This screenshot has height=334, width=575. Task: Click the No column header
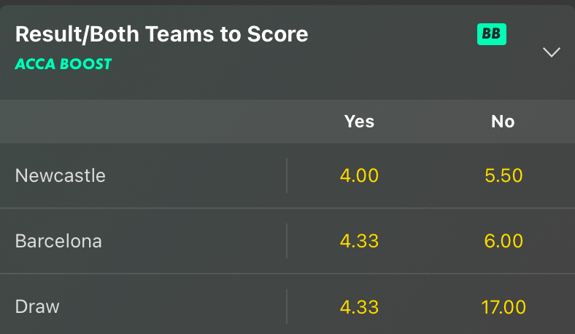click(x=503, y=122)
